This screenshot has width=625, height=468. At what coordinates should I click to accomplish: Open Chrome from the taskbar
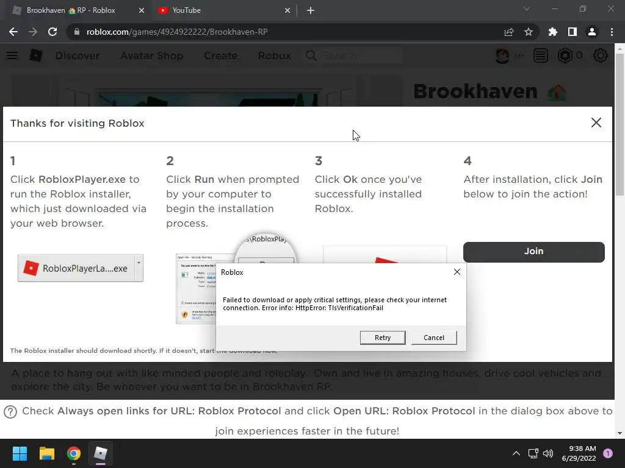click(74, 453)
